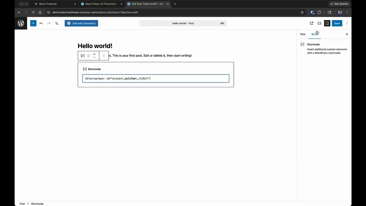
Task: Go to the browser home page
Action: point(40,12)
